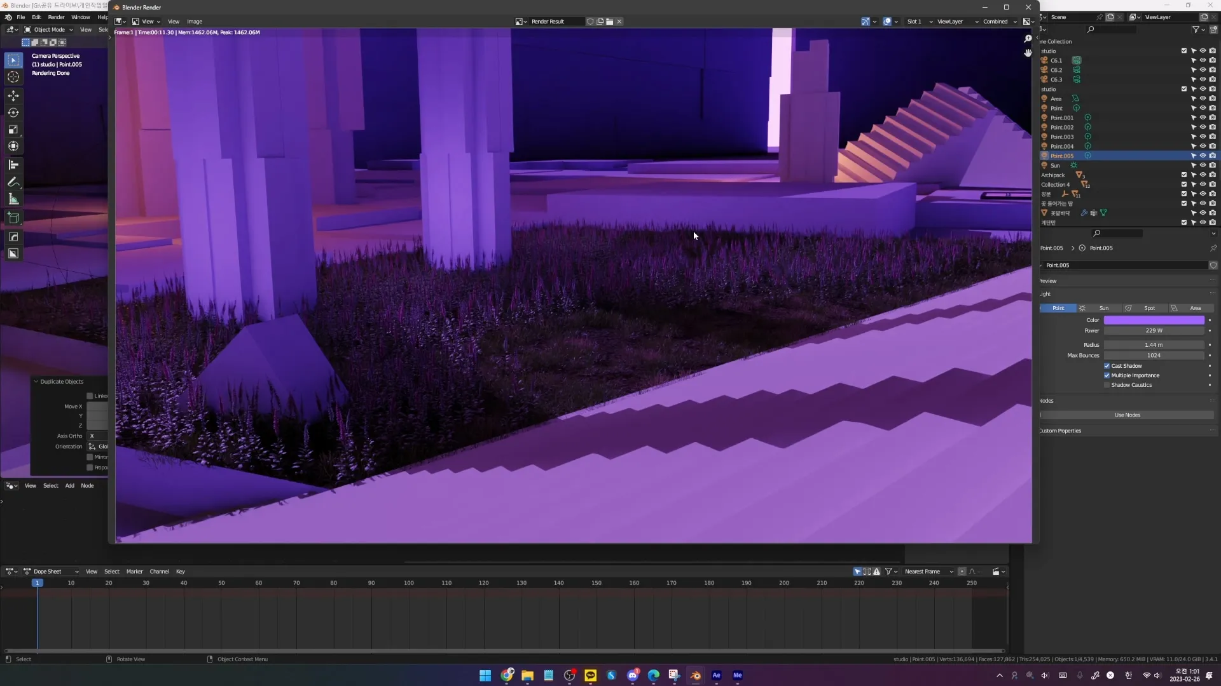Open the Nearest Frame dropdown
1221x686 pixels.
[x=928, y=572]
